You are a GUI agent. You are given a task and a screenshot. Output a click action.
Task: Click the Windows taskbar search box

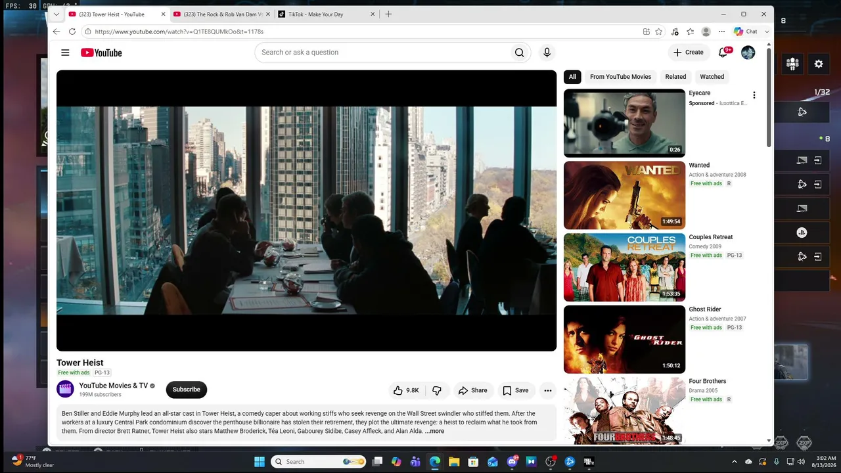click(x=319, y=462)
